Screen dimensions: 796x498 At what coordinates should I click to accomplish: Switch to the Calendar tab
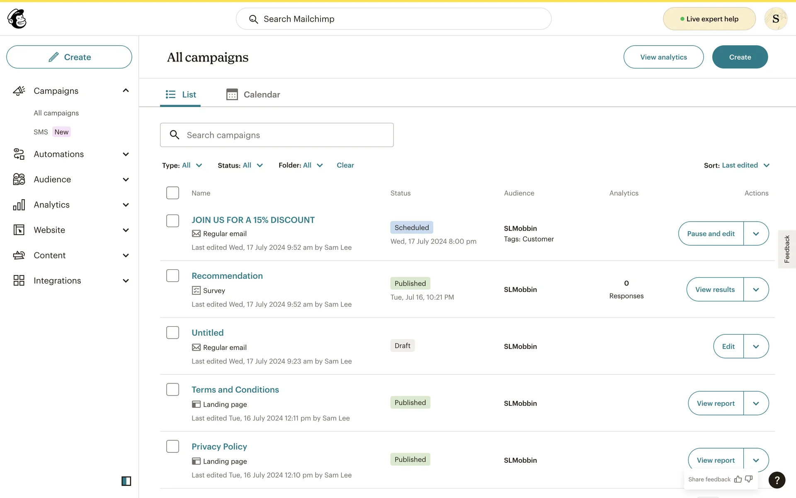(x=253, y=95)
